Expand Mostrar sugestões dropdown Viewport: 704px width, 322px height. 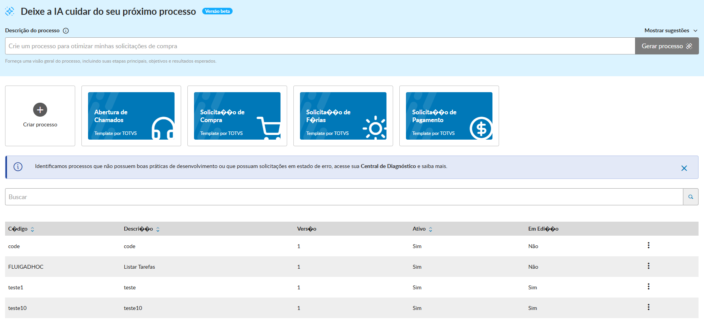click(671, 30)
